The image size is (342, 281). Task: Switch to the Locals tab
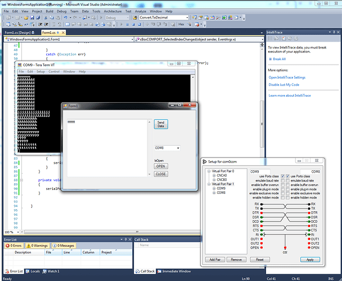33,271
